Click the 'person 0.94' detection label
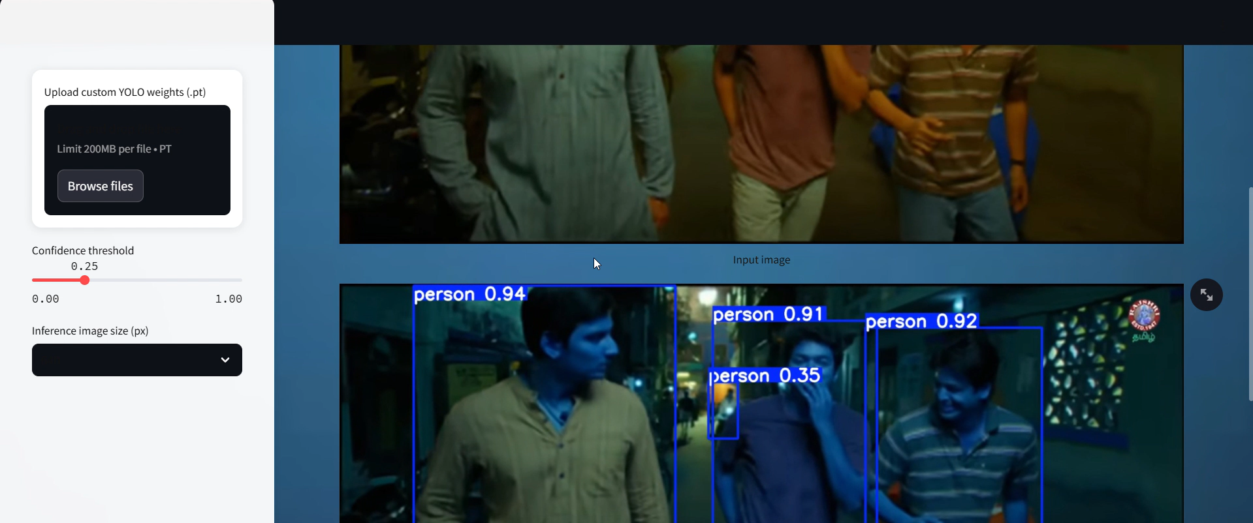Image resolution: width=1253 pixels, height=523 pixels. pos(469,295)
